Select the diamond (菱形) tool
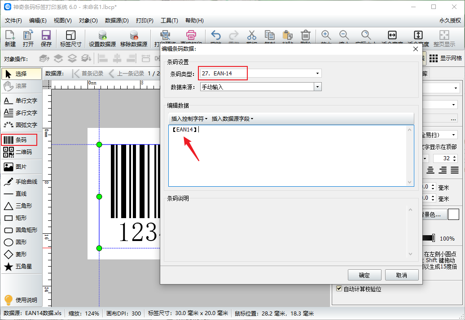 22,254
